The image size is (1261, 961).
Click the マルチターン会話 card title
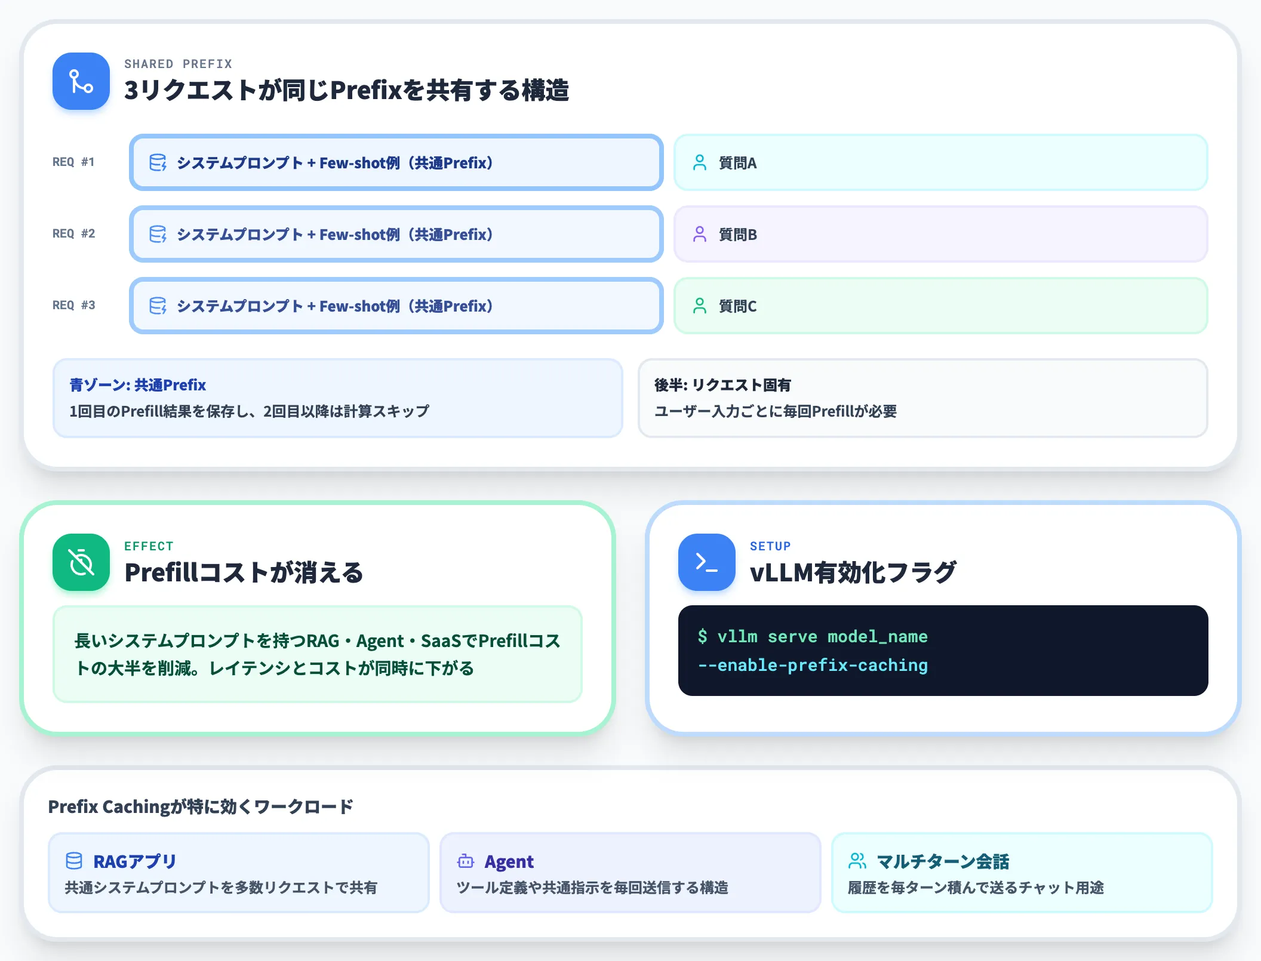pos(943,861)
